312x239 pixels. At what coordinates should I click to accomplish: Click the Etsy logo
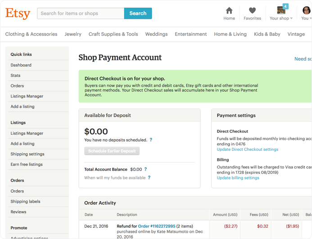coord(18,13)
